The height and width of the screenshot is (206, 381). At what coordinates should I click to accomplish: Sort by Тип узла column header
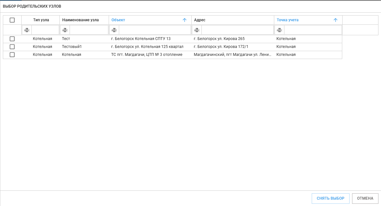[x=41, y=20]
